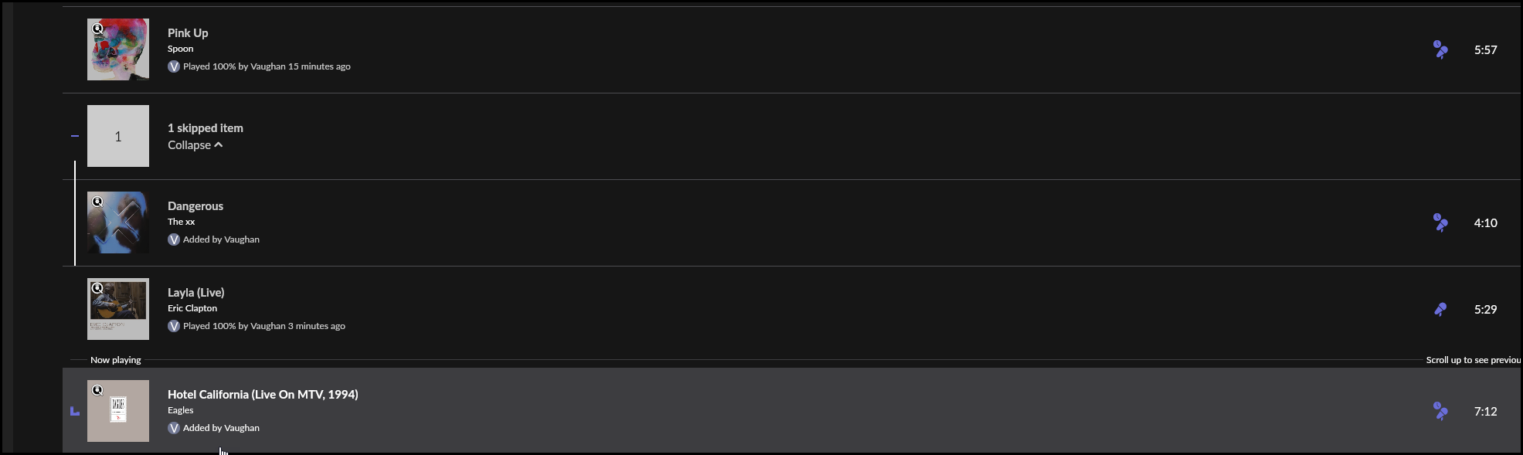
Task: Click the timed-lyrics icon for Hotel California
Action: [1440, 411]
